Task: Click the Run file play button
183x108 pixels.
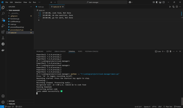Action: pos(170,7)
